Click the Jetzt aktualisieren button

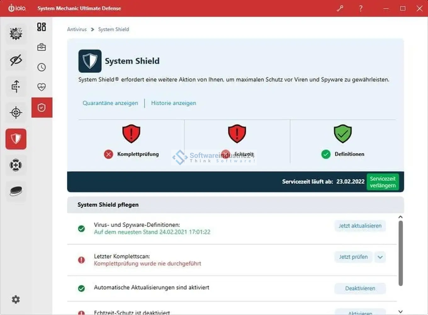click(x=360, y=226)
